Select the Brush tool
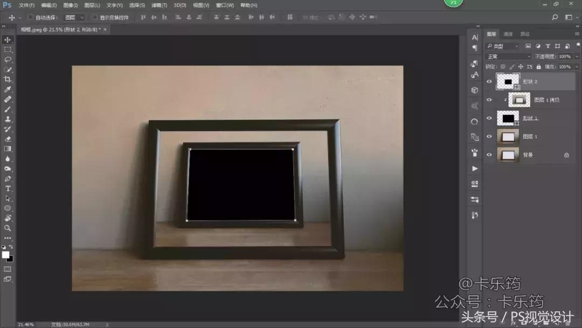This screenshot has width=582, height=328. pyautogui.click(x=8, y=109)
